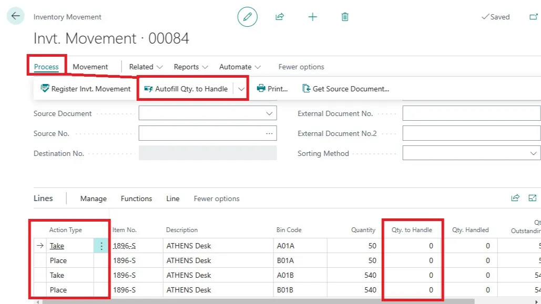Click bin code A01A cell
This screenshot has width=541, height=304.
click(300, 246)
